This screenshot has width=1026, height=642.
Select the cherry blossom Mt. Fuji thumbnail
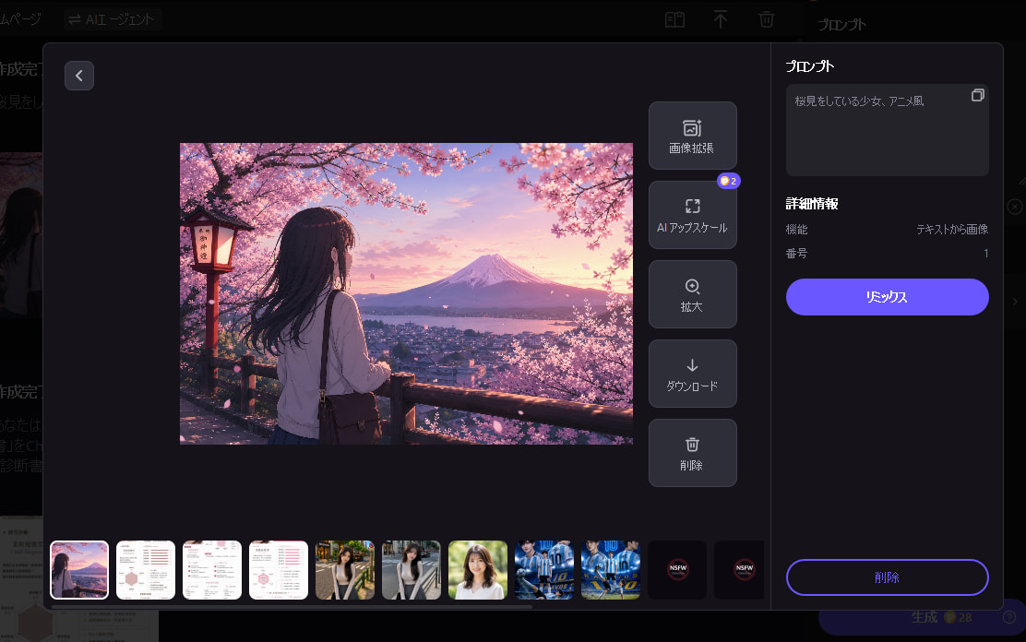[79, 570]
